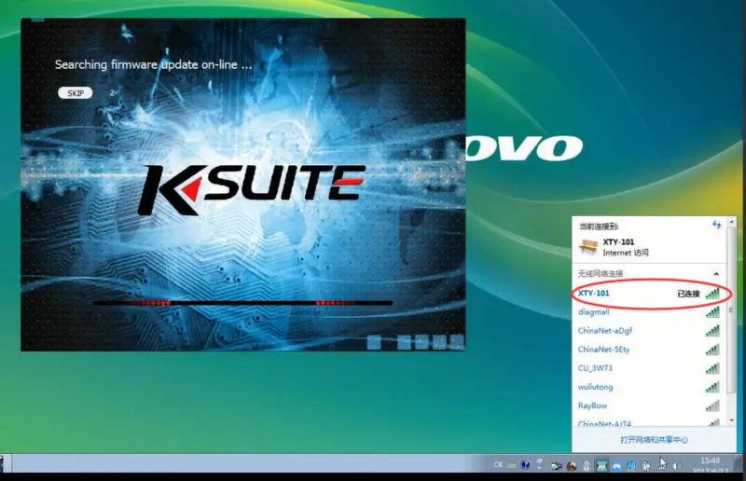
Task: Select the RayBow wireless network
Action: (x=649, y=405)
